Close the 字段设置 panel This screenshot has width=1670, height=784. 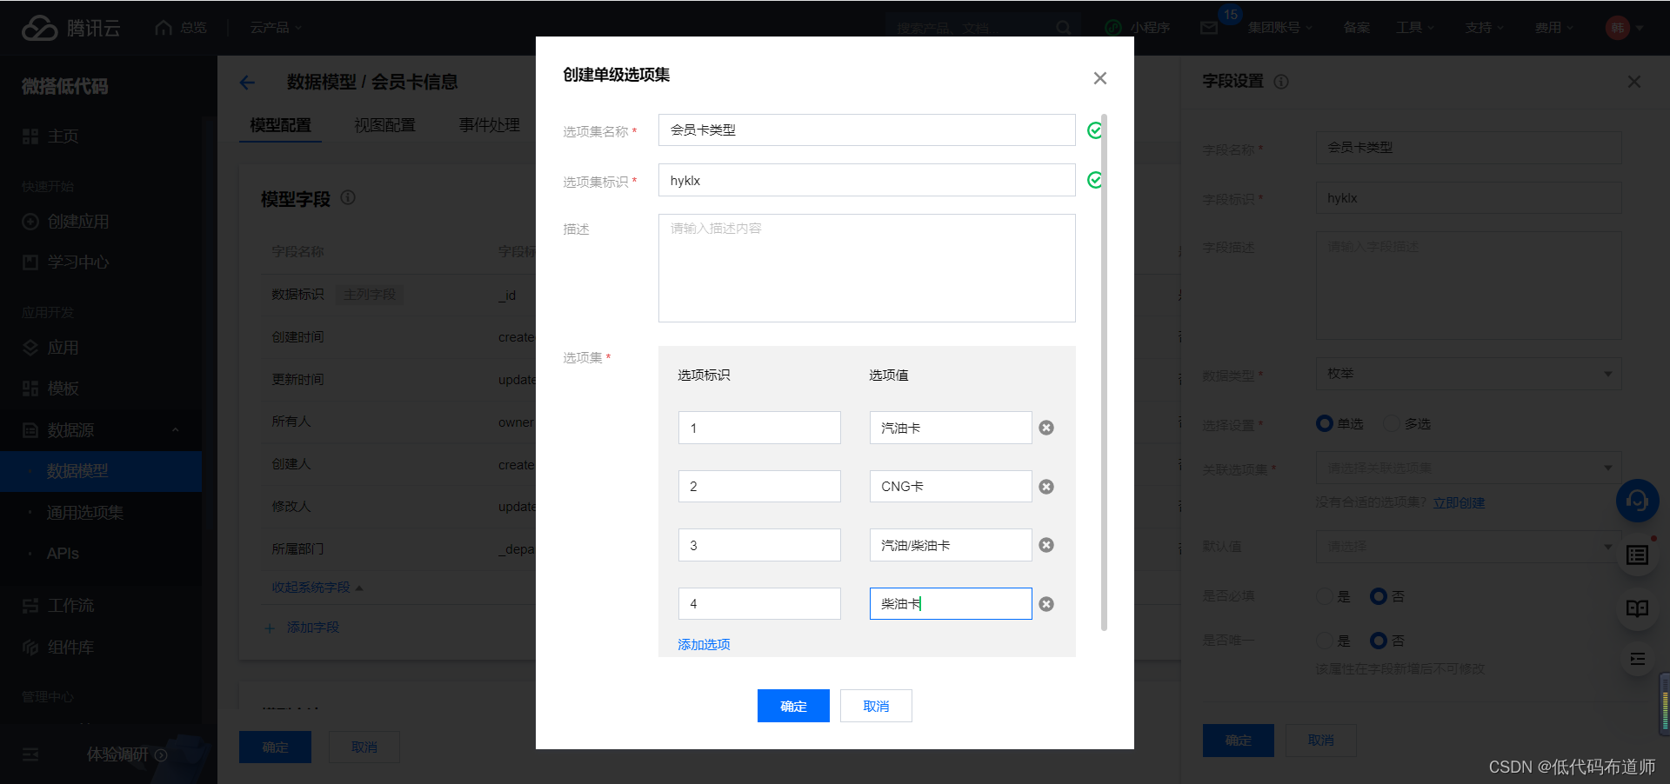click(1634, 82)
